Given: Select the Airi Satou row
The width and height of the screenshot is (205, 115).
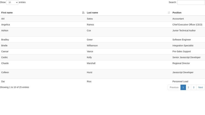Looking at the screenshot, I should (x=102, y=19).
